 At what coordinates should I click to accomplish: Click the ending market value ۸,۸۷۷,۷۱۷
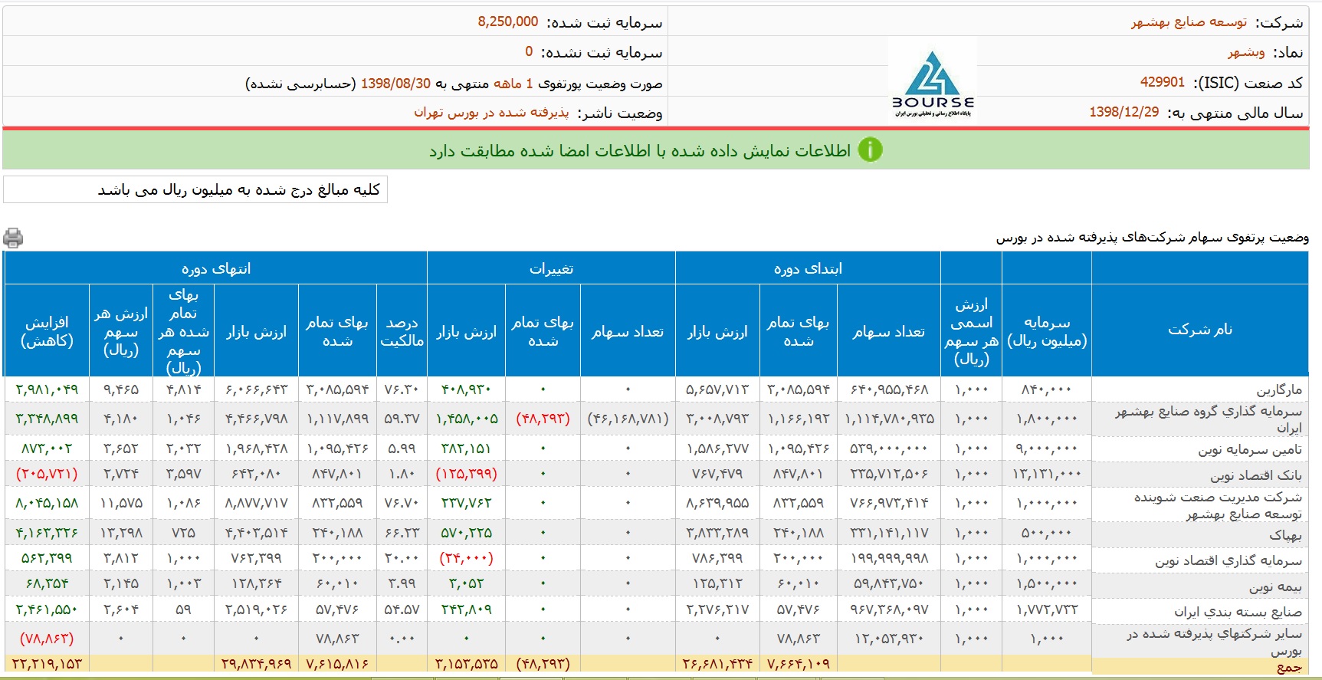(257, 503)
